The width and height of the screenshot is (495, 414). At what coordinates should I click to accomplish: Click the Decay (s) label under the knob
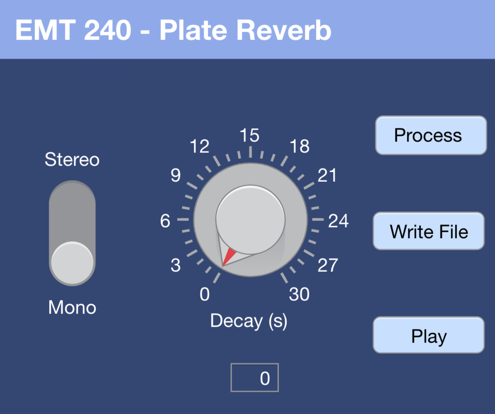(249, 321)
